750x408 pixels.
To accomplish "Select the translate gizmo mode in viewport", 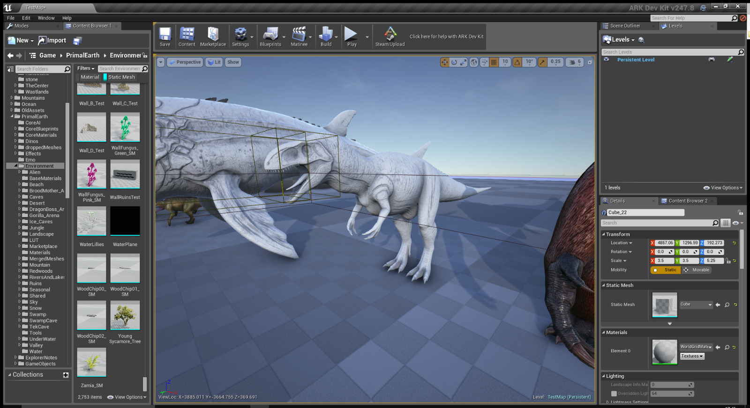I will click(x=444, y=62).
